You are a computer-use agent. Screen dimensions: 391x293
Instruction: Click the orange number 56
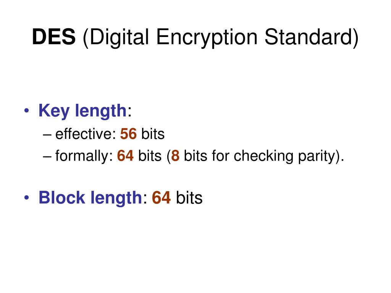click(128, 134)
